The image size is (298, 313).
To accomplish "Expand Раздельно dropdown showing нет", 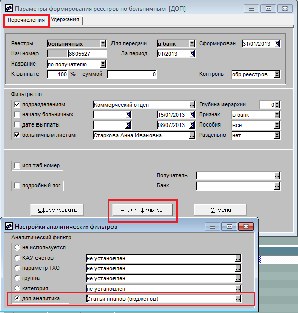I will 277,135.
